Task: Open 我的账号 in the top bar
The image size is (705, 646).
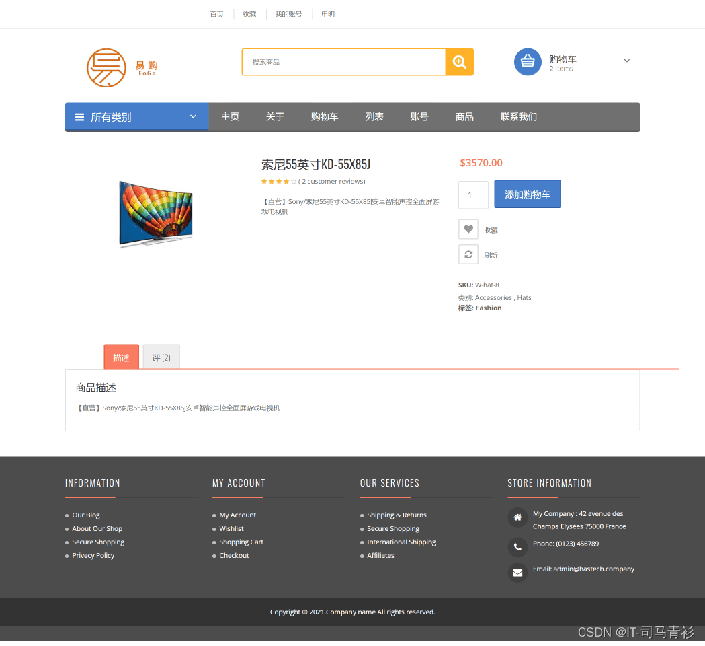Action: pyautogui.click(x=289, y=14)
